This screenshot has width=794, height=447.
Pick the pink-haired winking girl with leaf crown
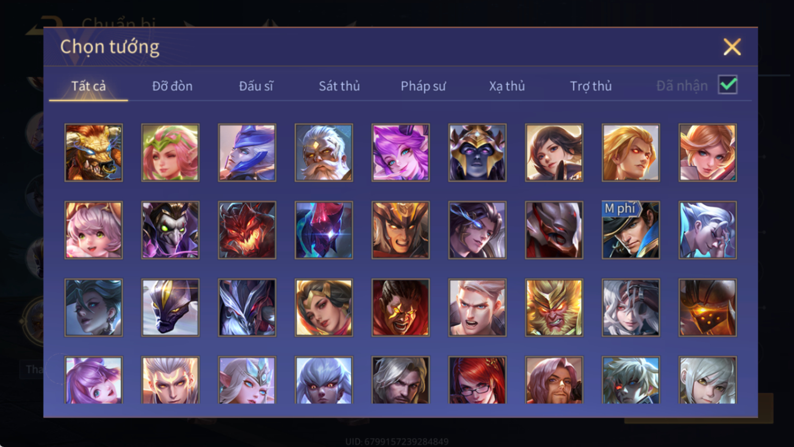coord(170,153)
